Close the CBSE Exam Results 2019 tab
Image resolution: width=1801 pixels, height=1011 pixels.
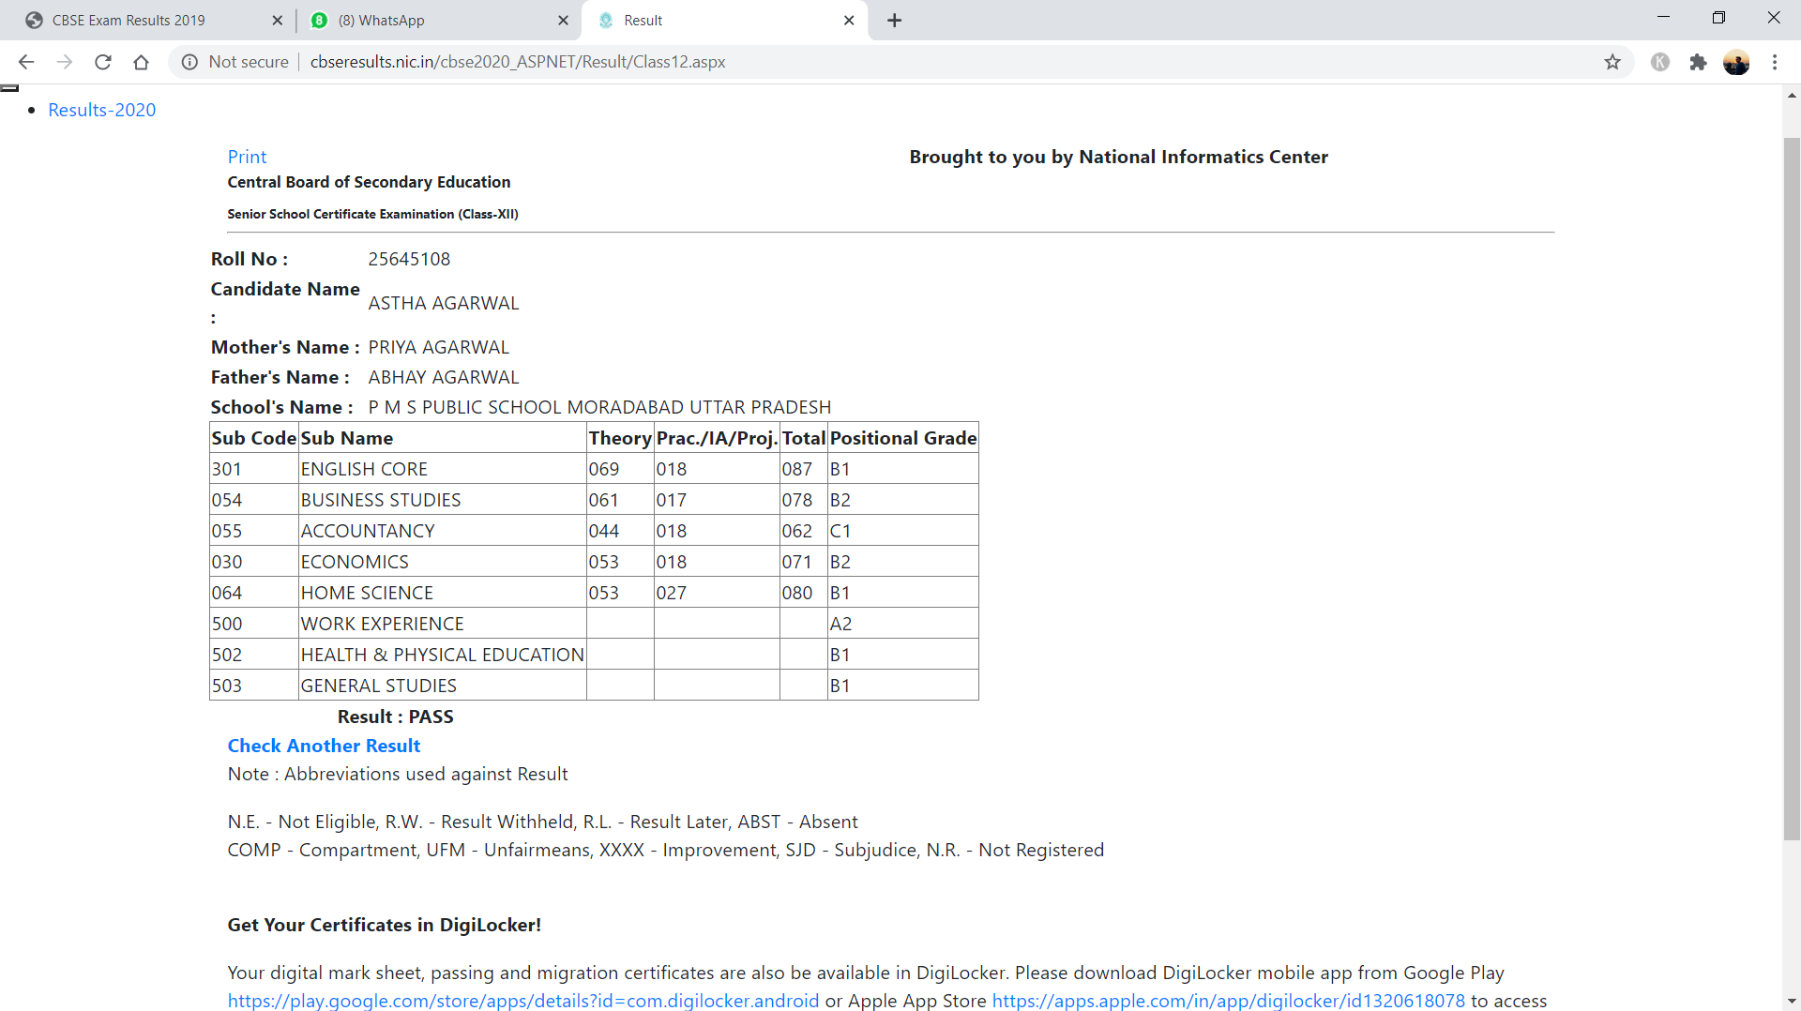(277, 21)
